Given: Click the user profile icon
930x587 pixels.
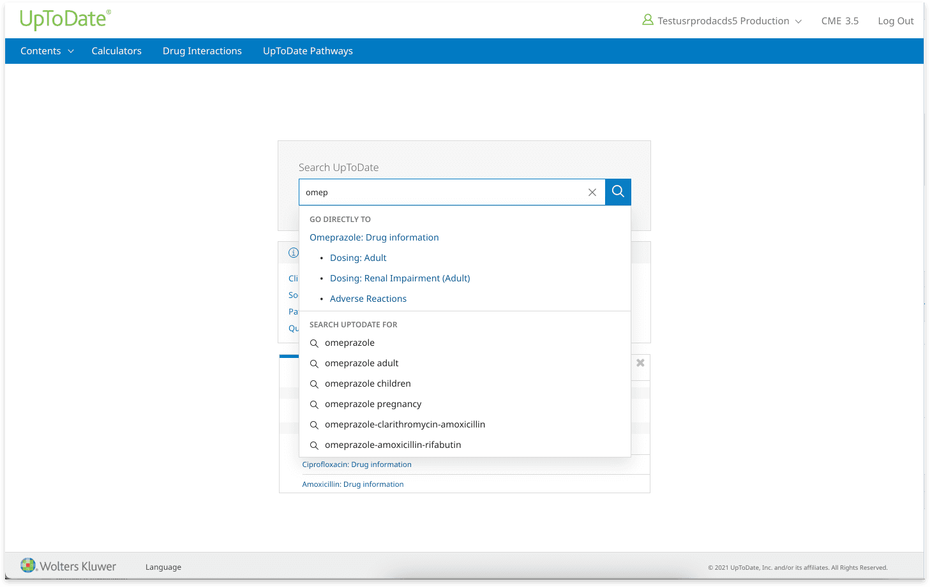Looking at the screenshot, I should (x=648, y=20).
